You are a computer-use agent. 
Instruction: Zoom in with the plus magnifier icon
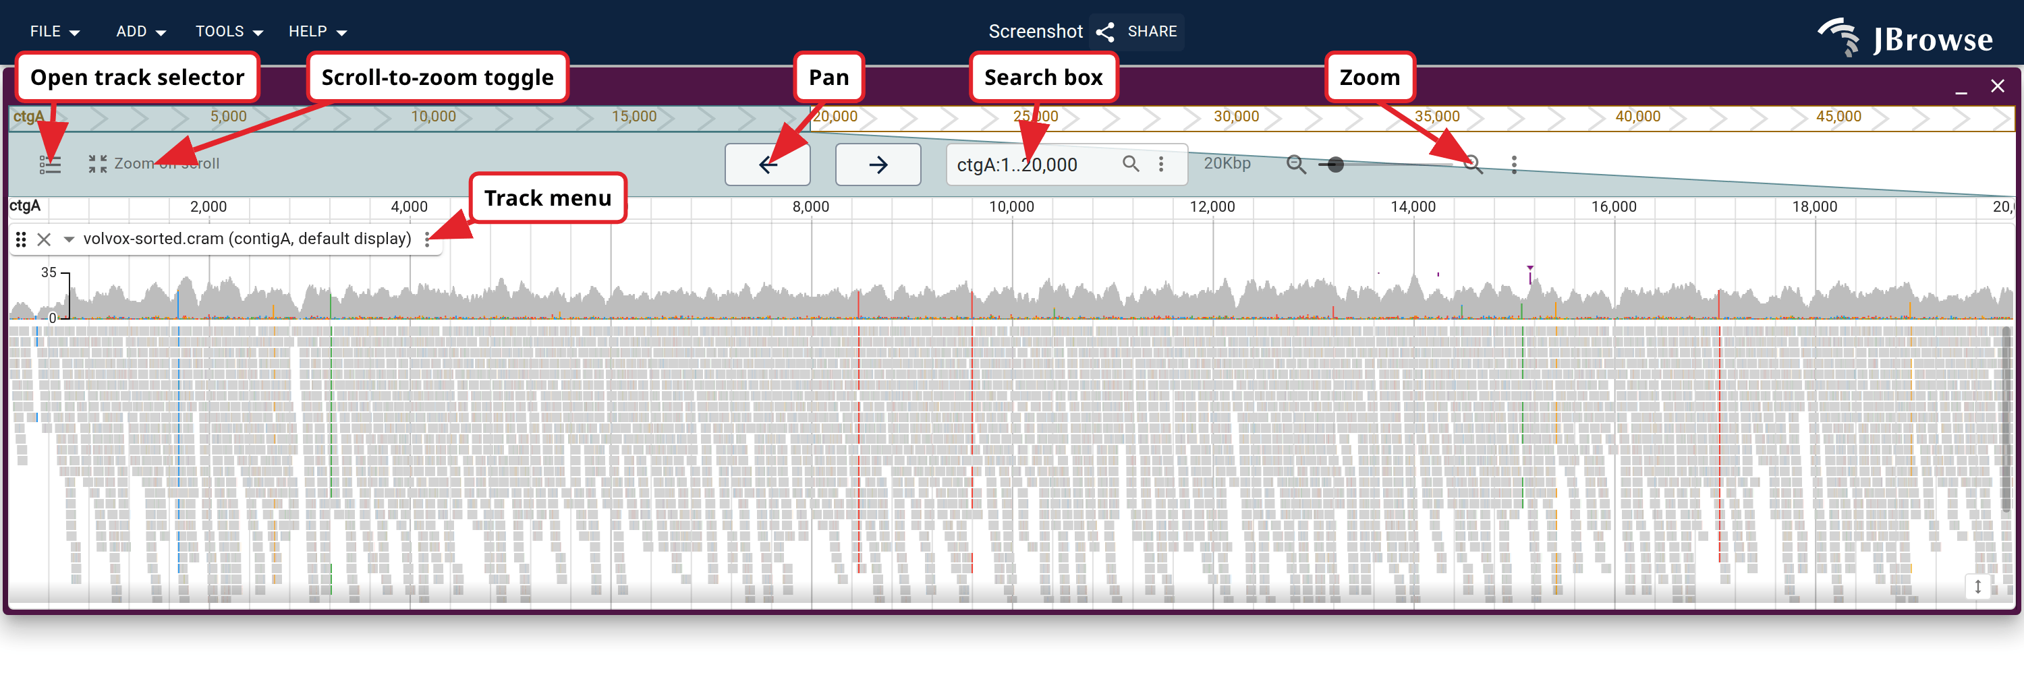point(1472,164)
